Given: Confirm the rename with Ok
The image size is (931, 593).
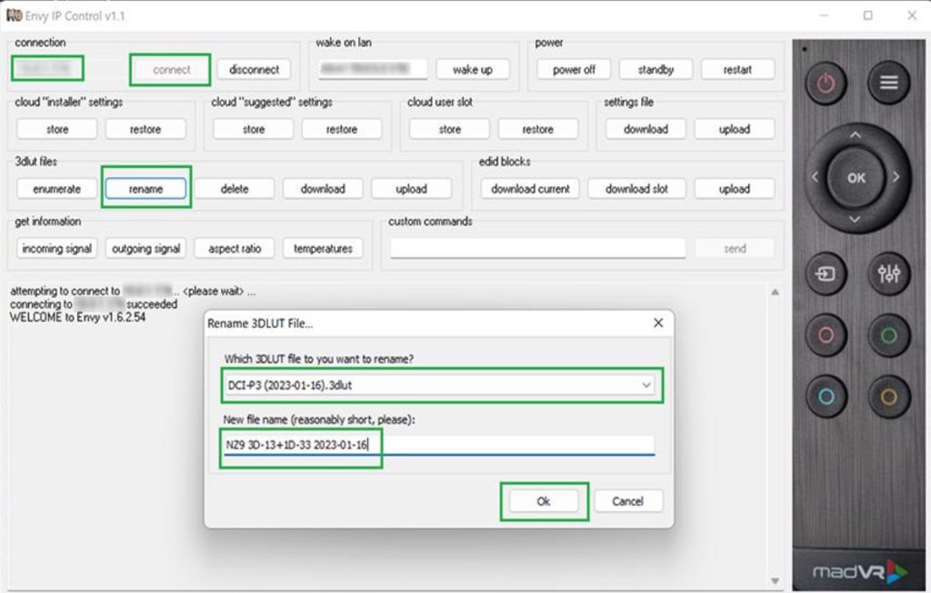Looking at the screenshot, I should [544, 501].
